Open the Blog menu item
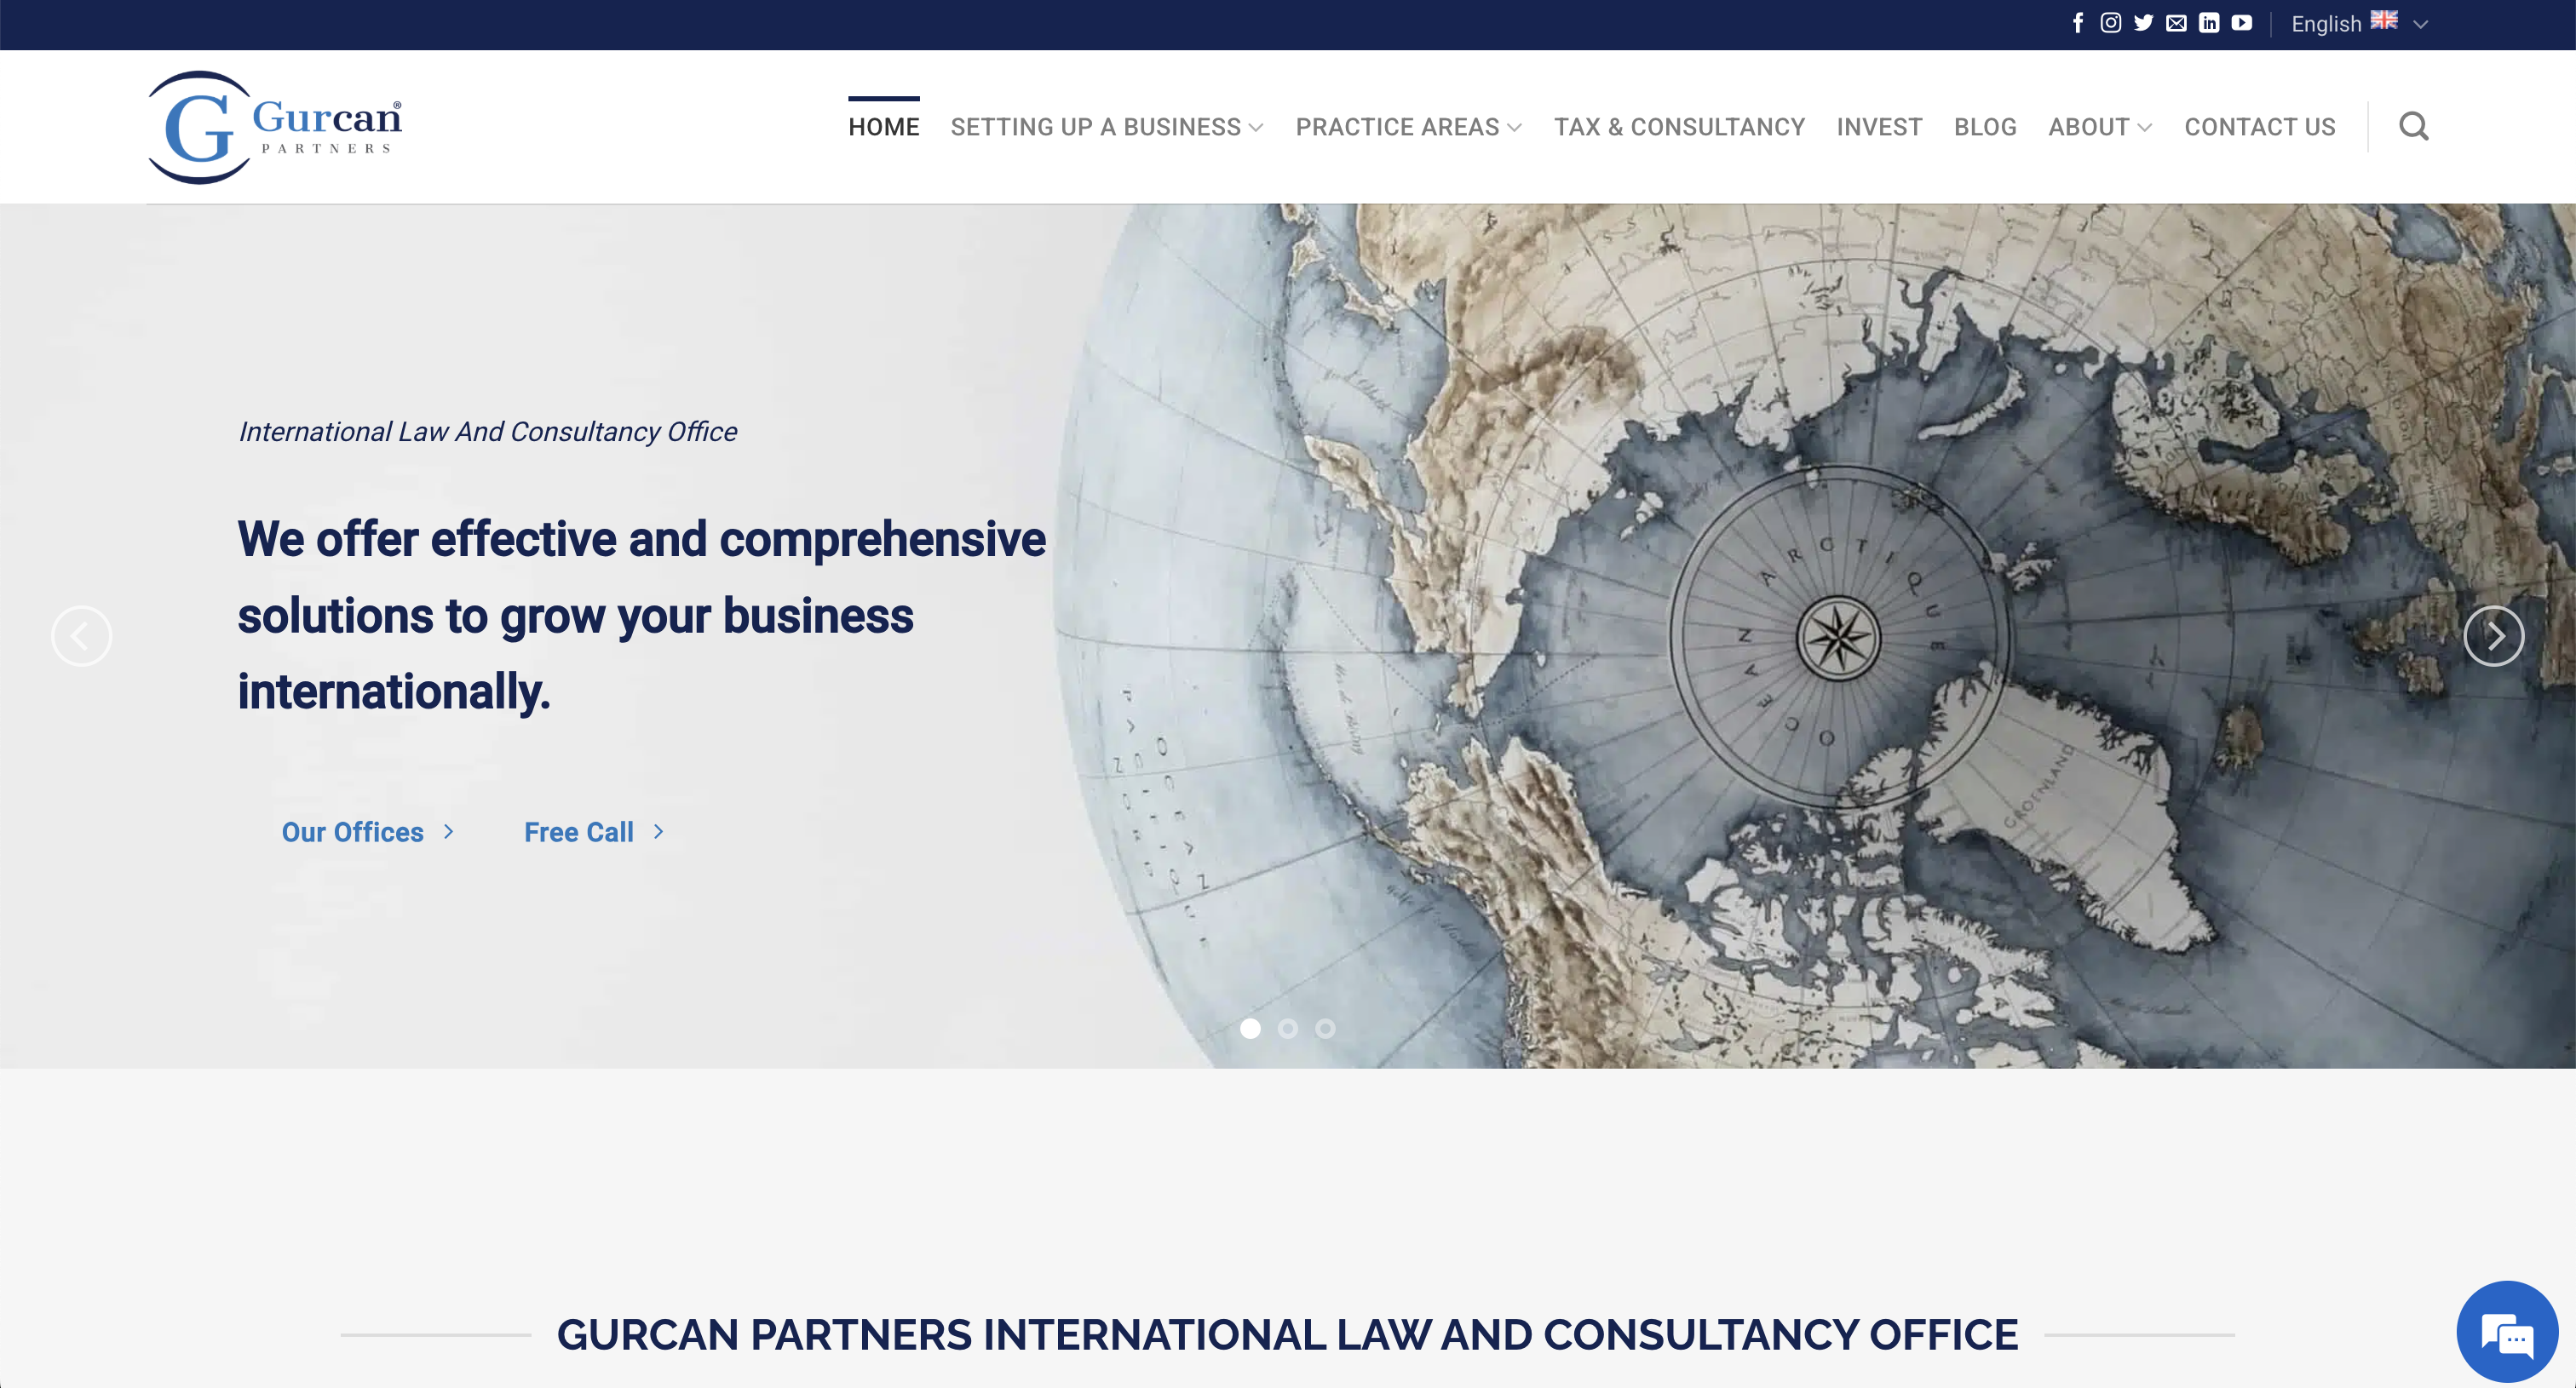 1985,127
